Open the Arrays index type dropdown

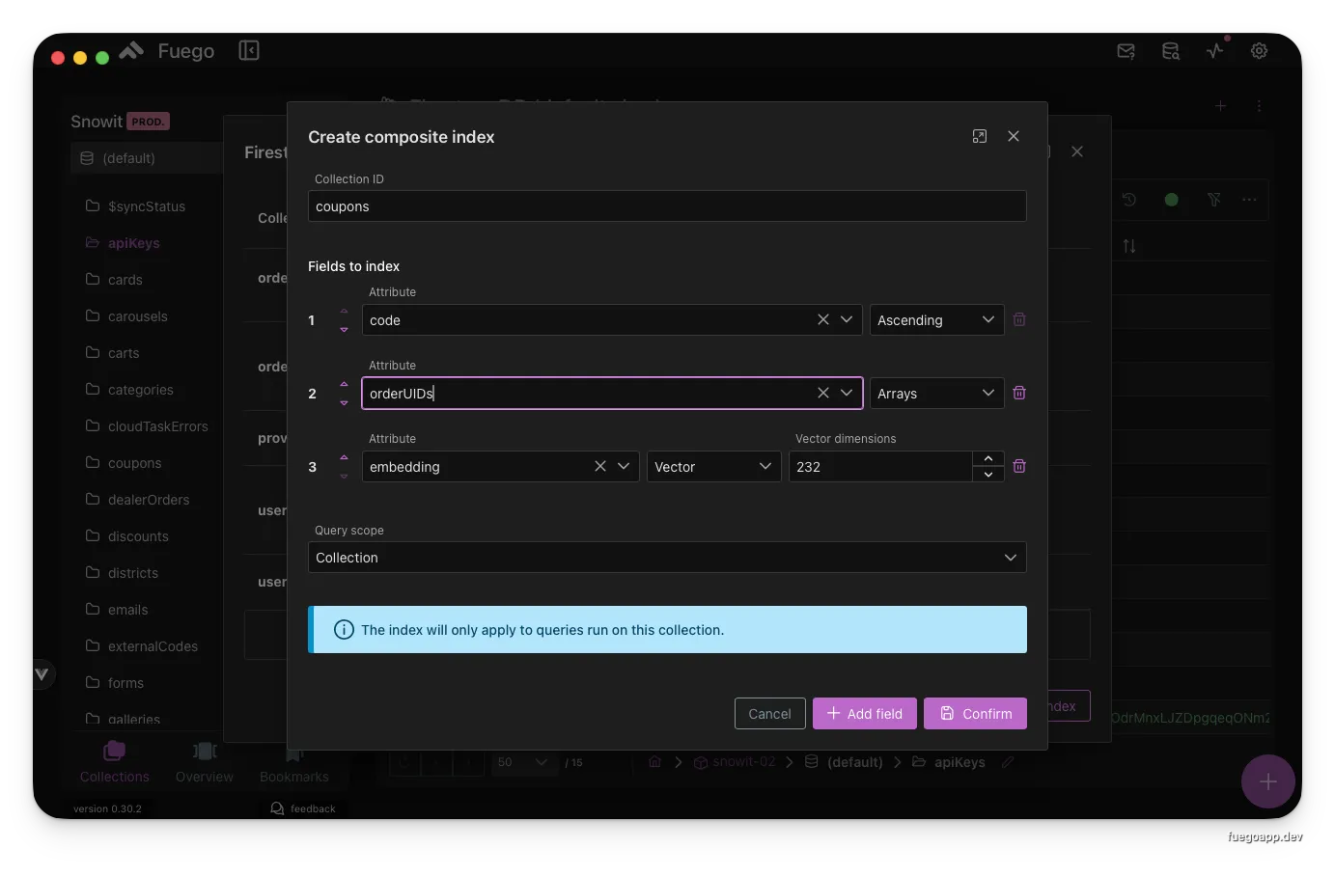point(935,393)
